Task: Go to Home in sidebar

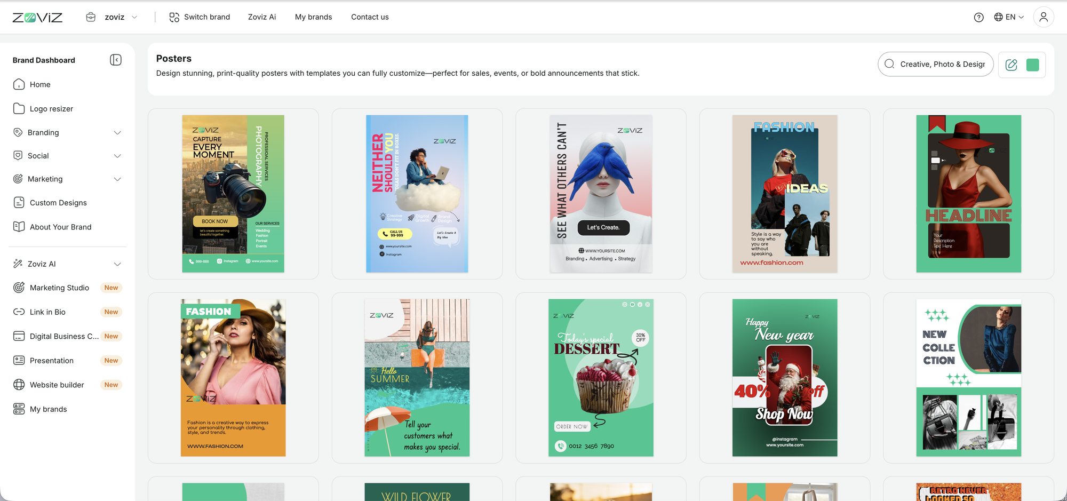Action: (40, 84)
